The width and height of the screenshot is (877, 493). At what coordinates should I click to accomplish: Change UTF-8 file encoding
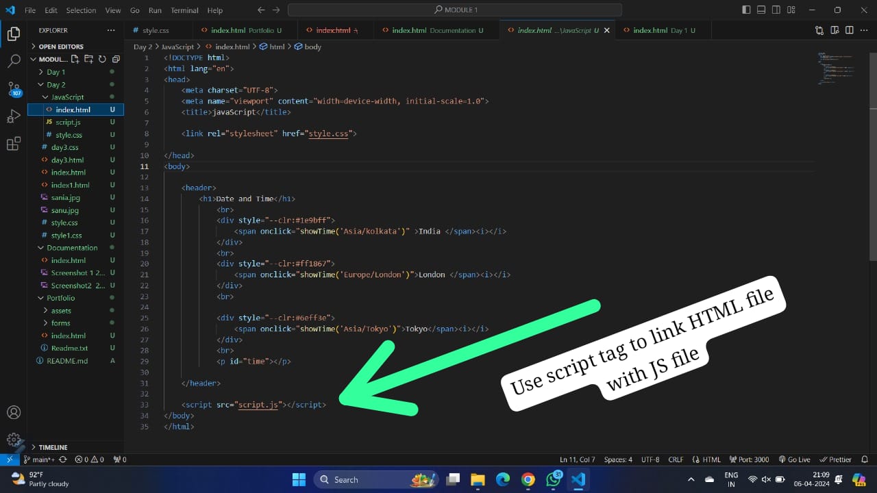click(x=650, y=459)
